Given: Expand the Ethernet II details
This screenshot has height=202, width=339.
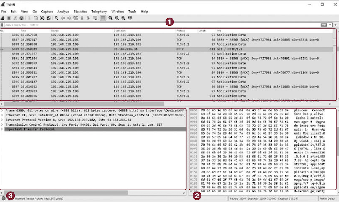Looking at the screenshot, I should click(x=2, y=115).
